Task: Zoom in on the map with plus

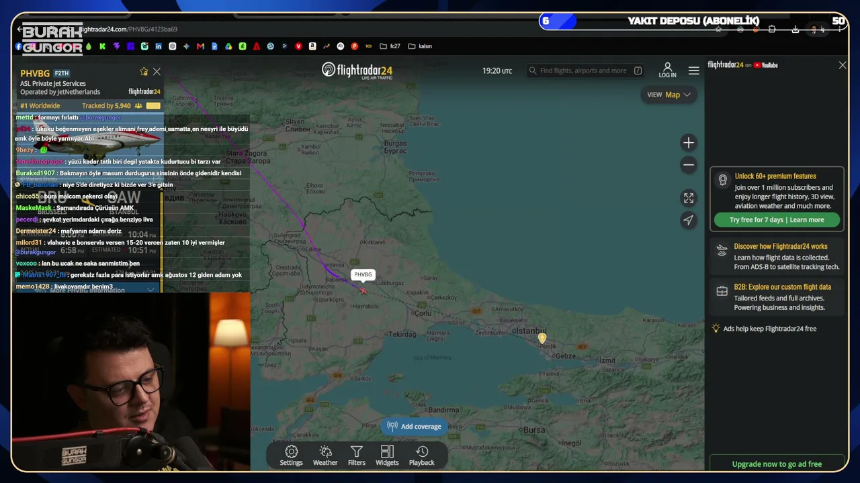Action: 689,143
